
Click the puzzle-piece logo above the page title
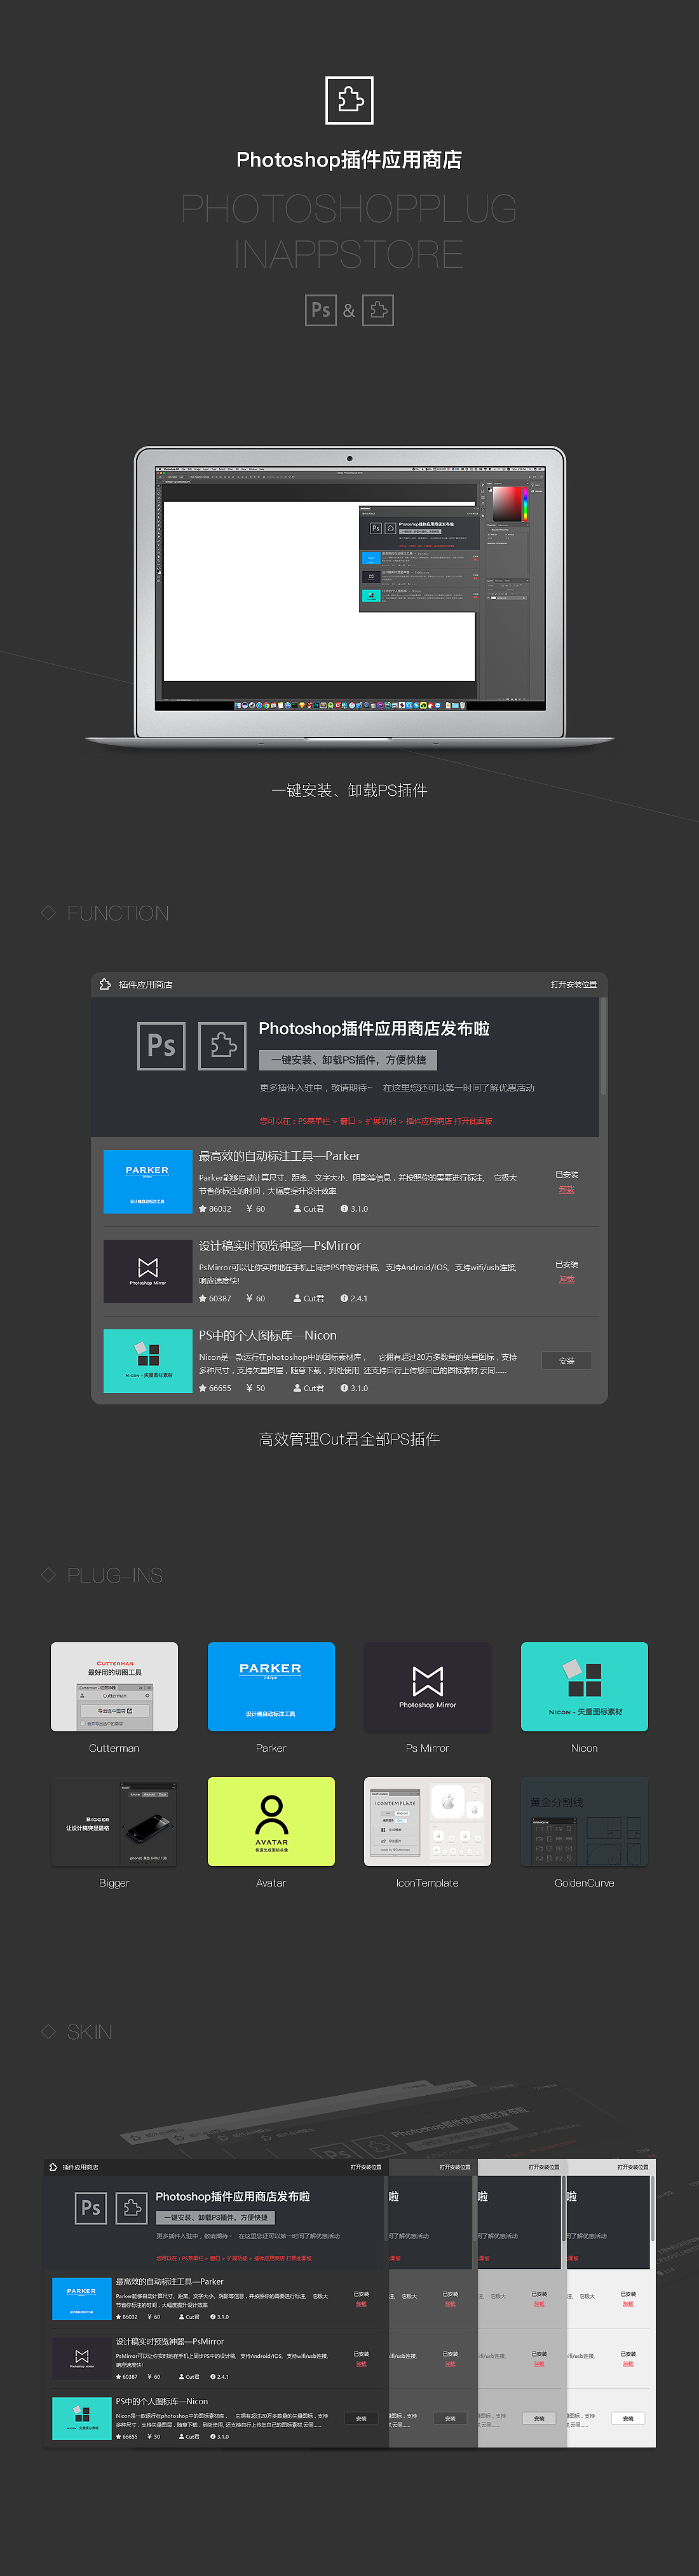coord(349,100)
